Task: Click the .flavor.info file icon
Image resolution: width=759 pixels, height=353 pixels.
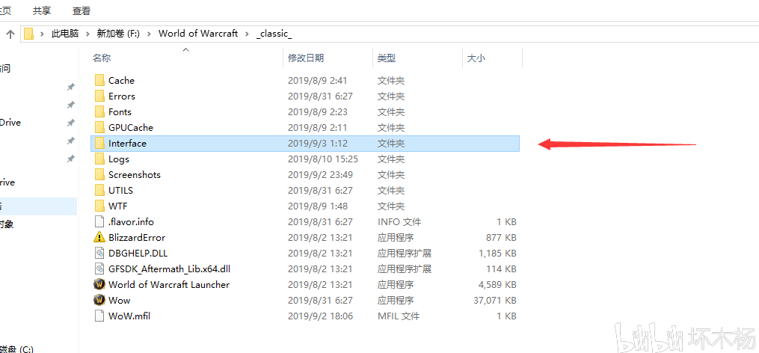Action: [99, 222]
